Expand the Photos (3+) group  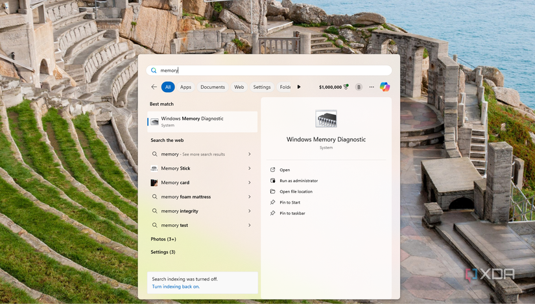[163, 239]
